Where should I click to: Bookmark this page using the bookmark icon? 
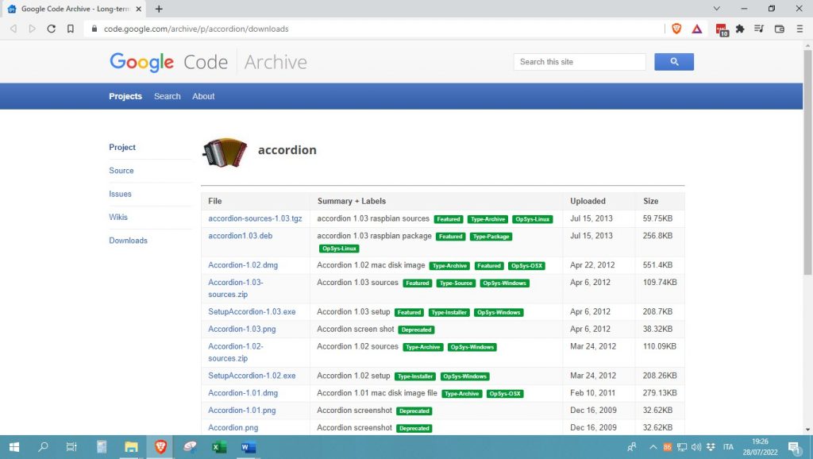coord(71,29)
